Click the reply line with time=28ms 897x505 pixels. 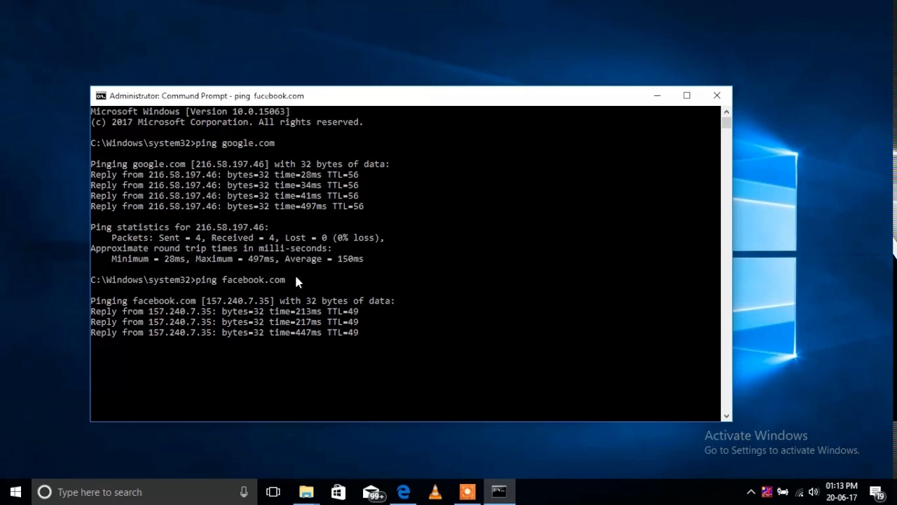(x=224, y=175)
